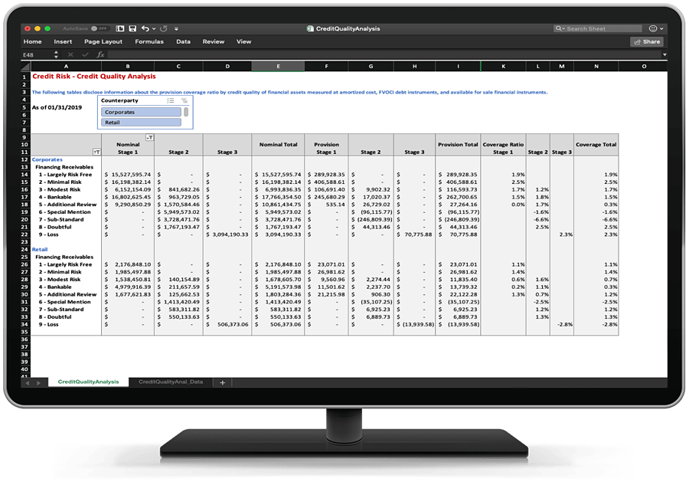Click the confirm entry checkmark icon
Viewport: 689px width, 482px height.
[85, 54]
